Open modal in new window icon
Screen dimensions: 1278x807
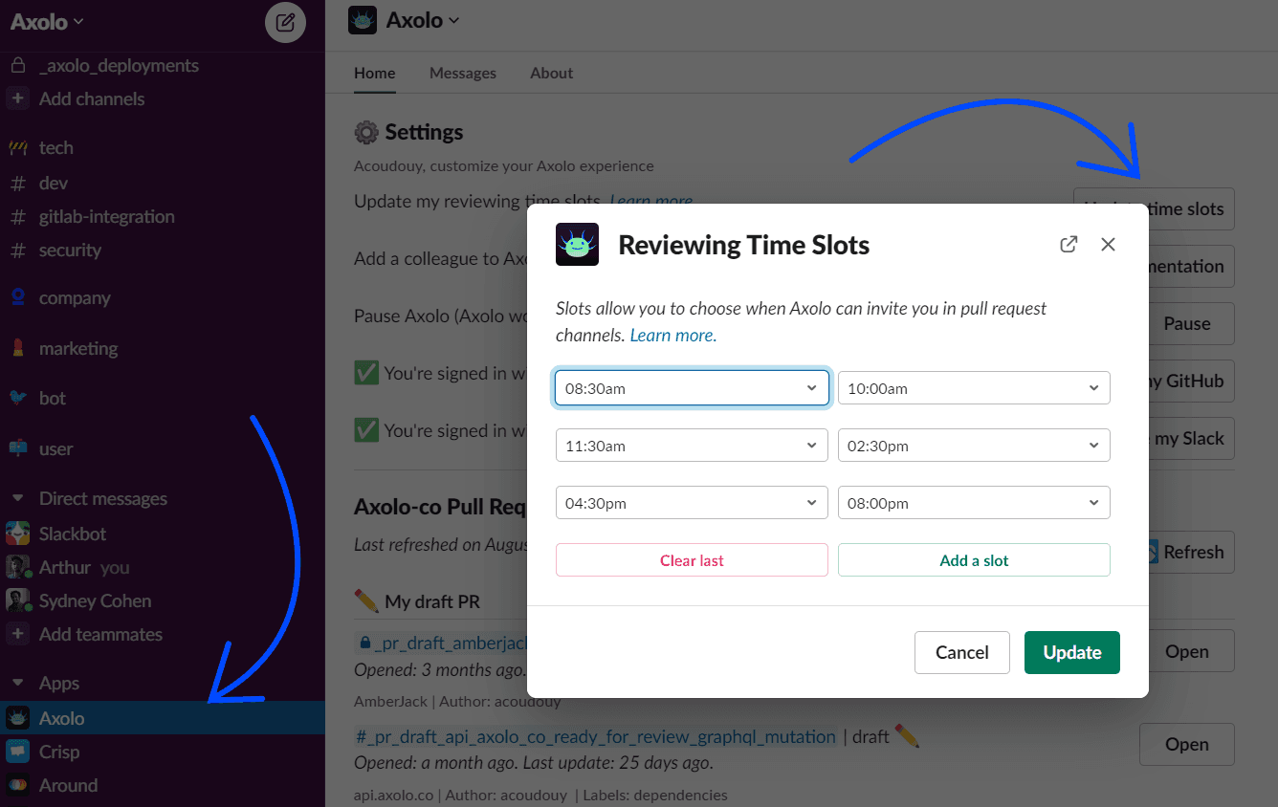1069,244
